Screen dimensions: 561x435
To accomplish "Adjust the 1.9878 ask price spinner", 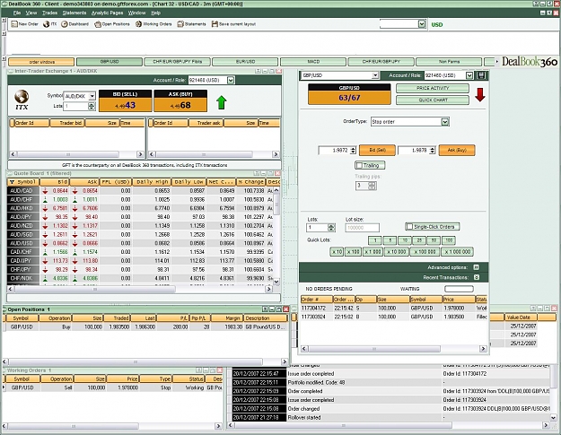I will [x=433, y=151].
